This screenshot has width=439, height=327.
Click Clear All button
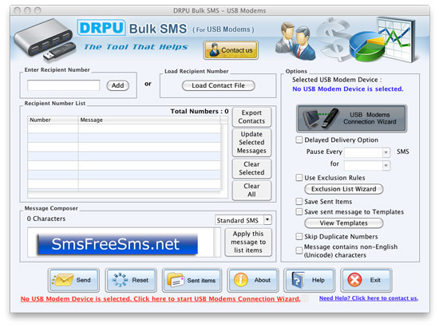[x=251, y=190]
